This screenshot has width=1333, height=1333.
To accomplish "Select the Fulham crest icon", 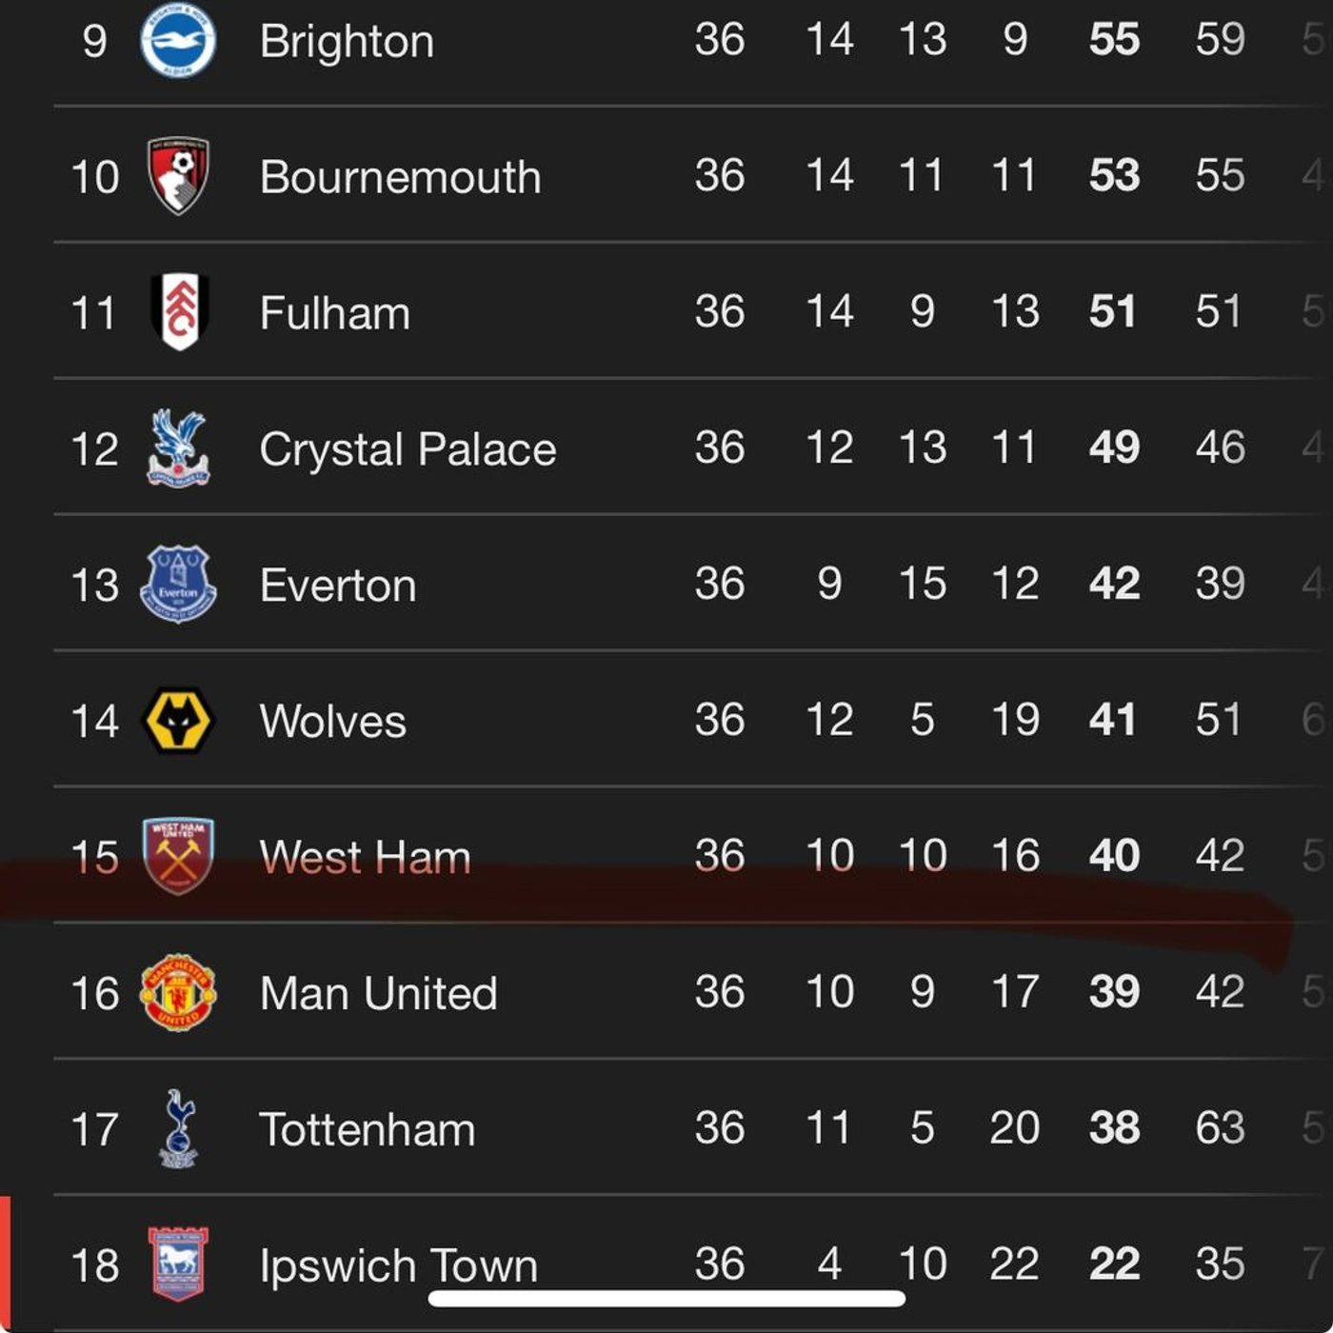I will coord(179,312).
